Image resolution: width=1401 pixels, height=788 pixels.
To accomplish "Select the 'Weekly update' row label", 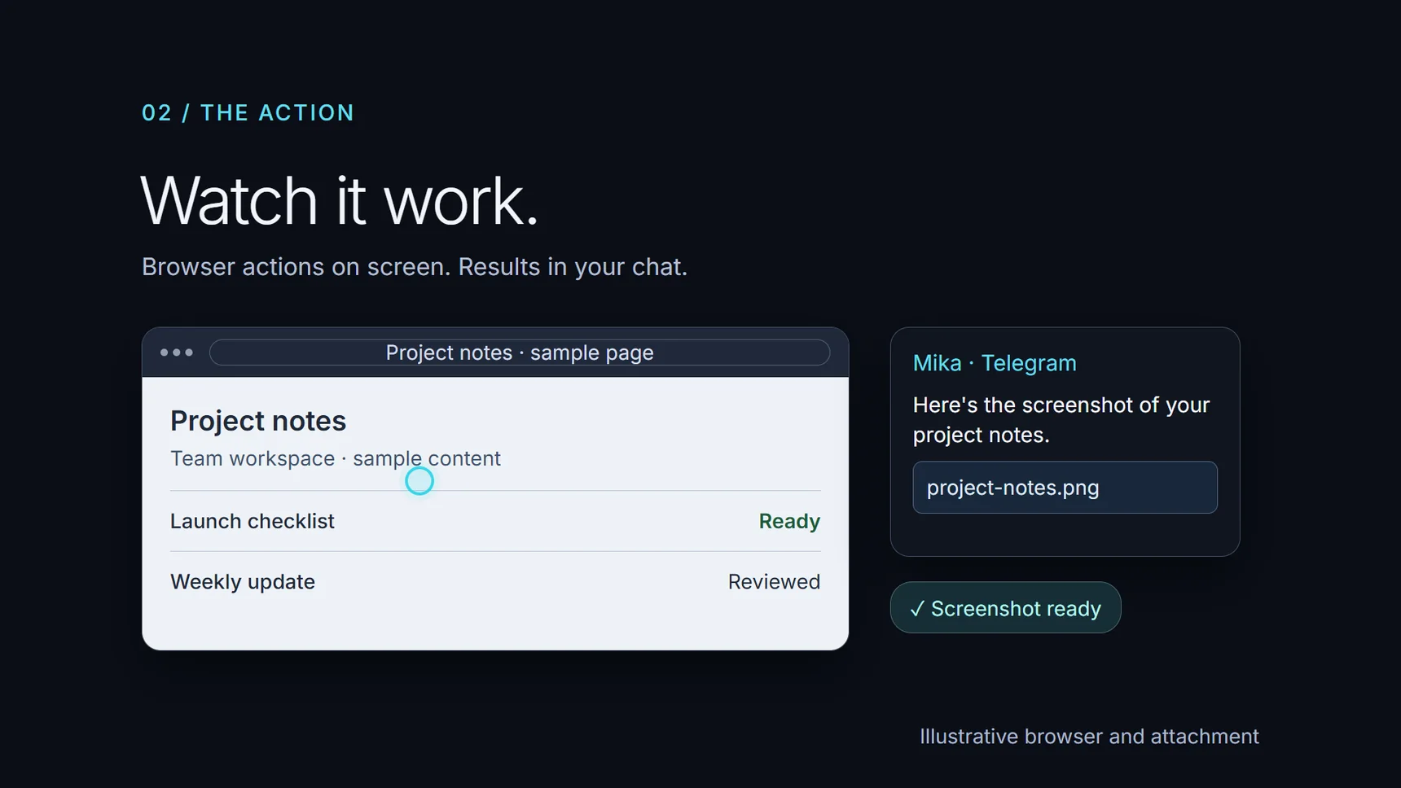I will point(243,582).
